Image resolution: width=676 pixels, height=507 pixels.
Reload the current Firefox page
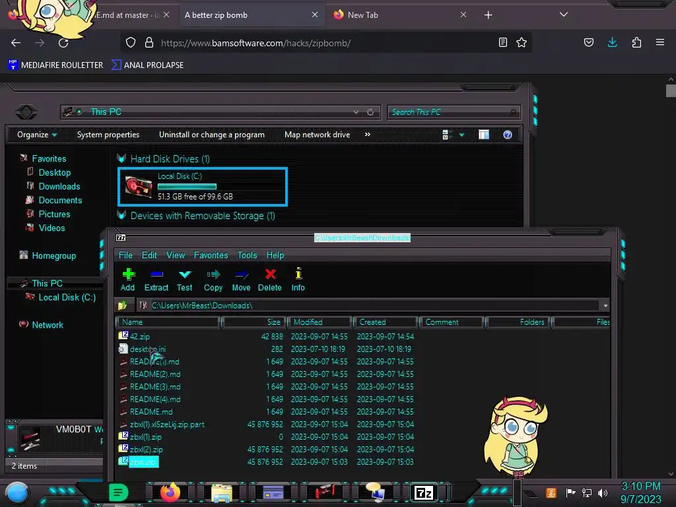point(63,43)
